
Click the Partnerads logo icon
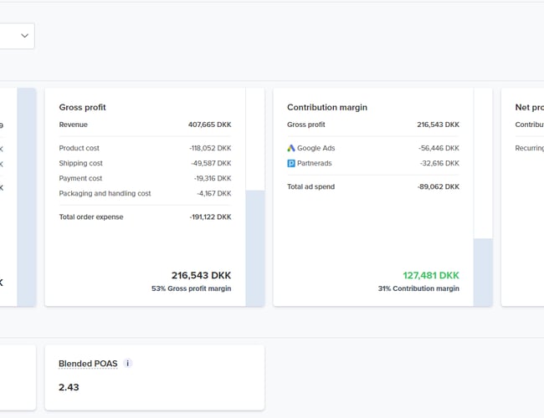291,163
